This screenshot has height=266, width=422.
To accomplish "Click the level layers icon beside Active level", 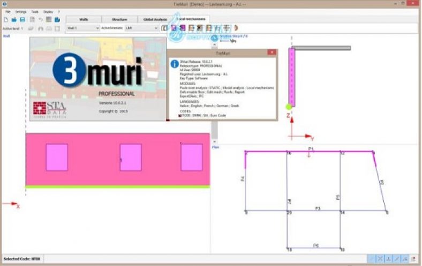I will coord(31,28).
